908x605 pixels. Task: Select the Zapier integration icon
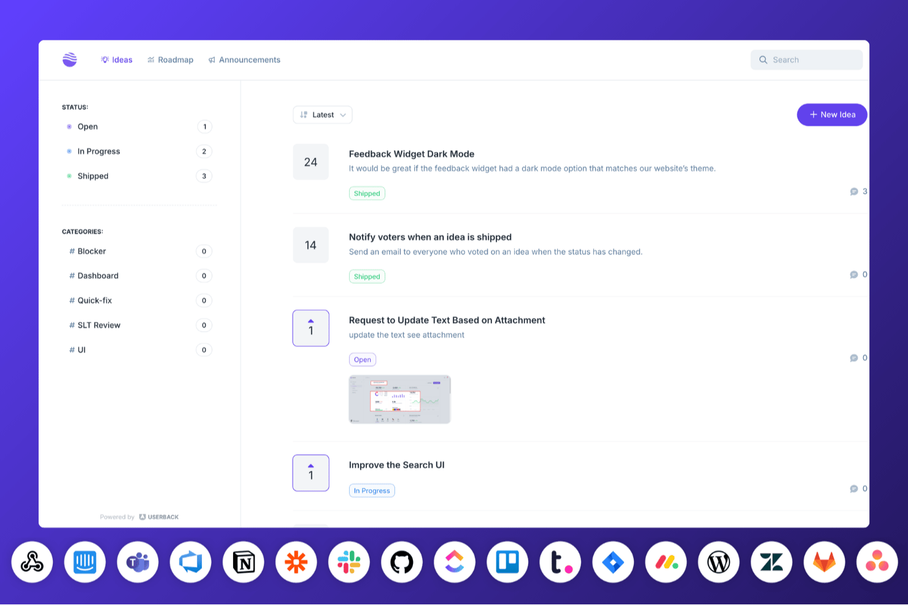296,562
